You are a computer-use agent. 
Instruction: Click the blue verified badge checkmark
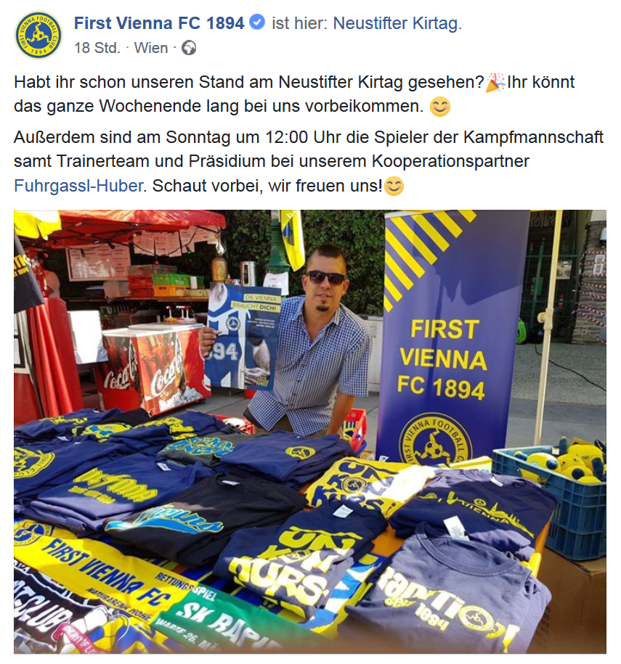click(257, 22)
